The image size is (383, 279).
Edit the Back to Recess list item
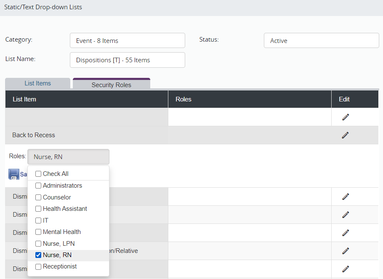tap(346, 135)
